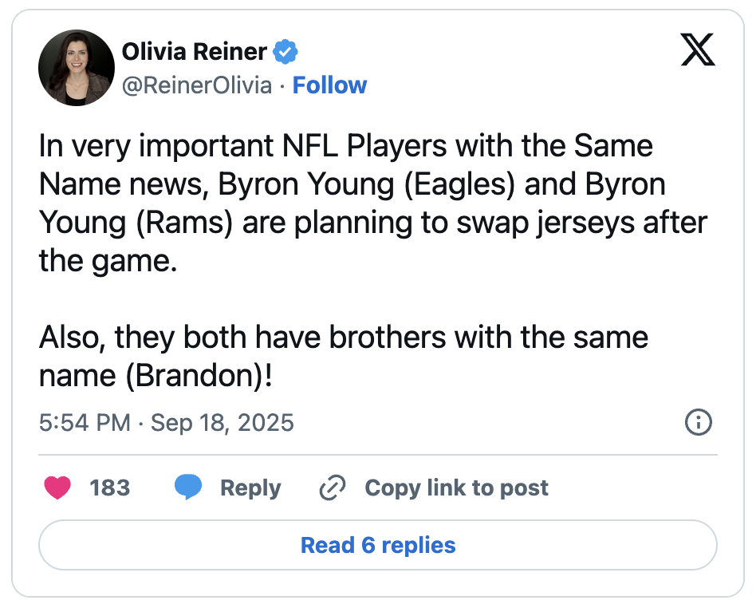This screenshot has height=608, width=756.
Task: Open the @ReinerOlivia handle link
Action: (197, 85)
